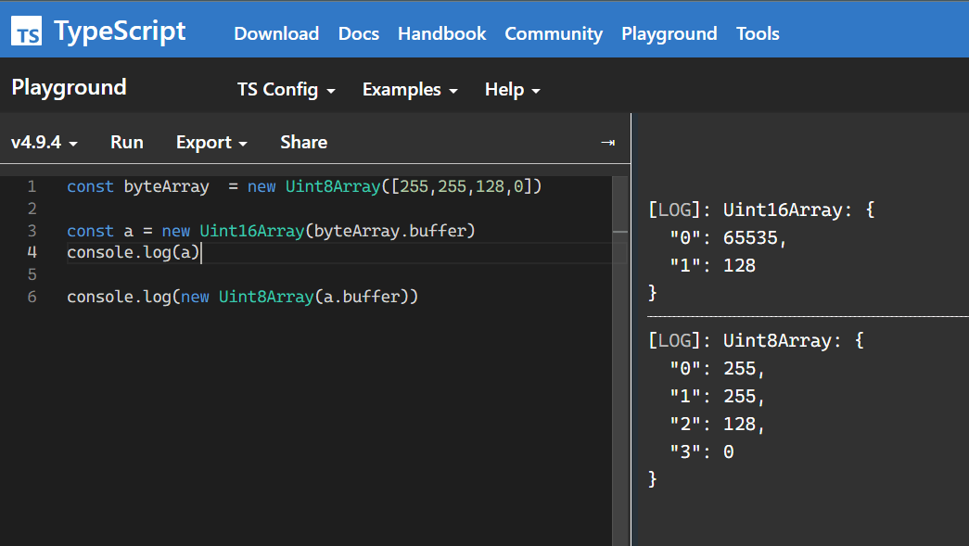Open the Export dropdown
This screenshot has height=546, width=969.
click(x=211, y=142)
